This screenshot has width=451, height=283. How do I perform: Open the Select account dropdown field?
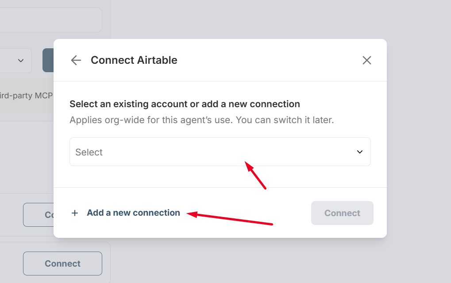click(220, 152)
